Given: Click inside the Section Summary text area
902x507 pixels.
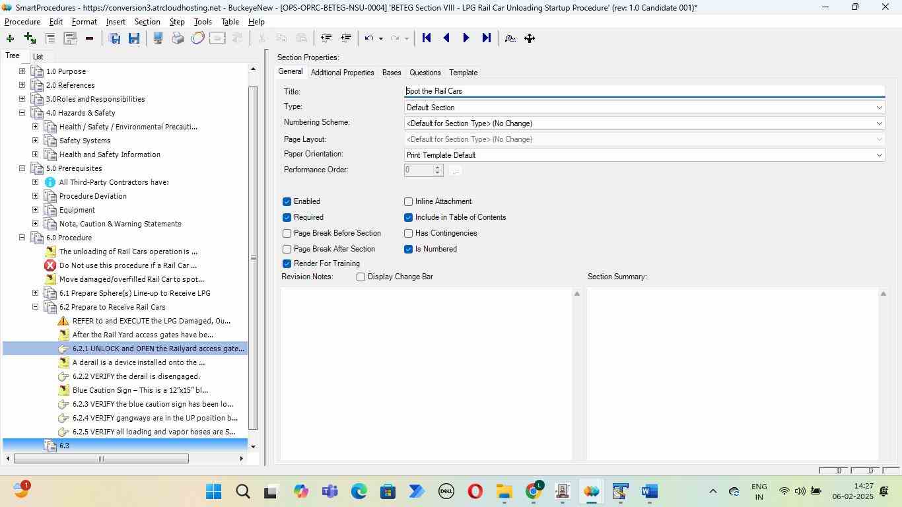Looking at the screenshot, I should pyautogui.click(x=733, y=374).
